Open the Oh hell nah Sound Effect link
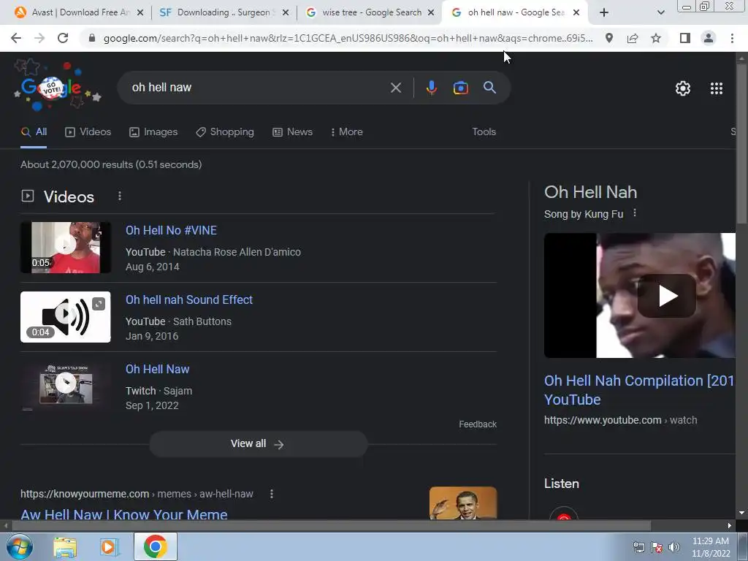This screenshot has height=561, width=748. click(x=189, y=299)
